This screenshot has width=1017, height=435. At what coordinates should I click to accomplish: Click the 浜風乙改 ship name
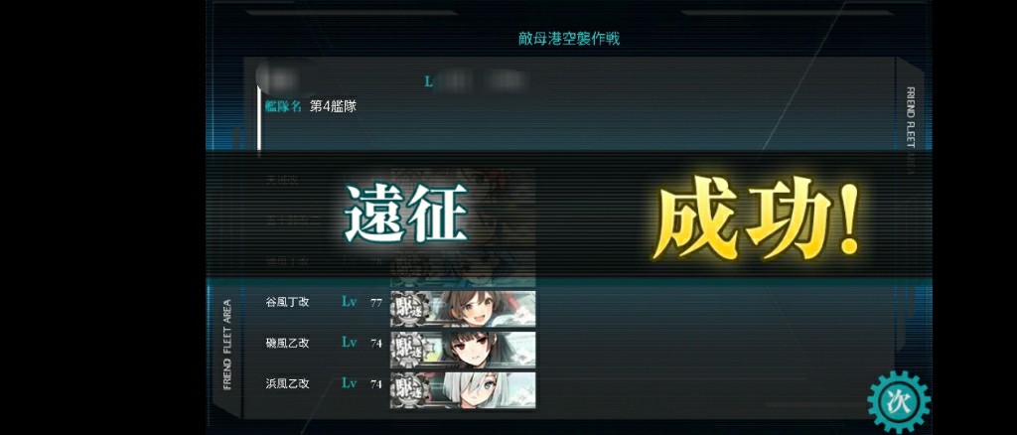pyautogui.click(x=287, y=383)
